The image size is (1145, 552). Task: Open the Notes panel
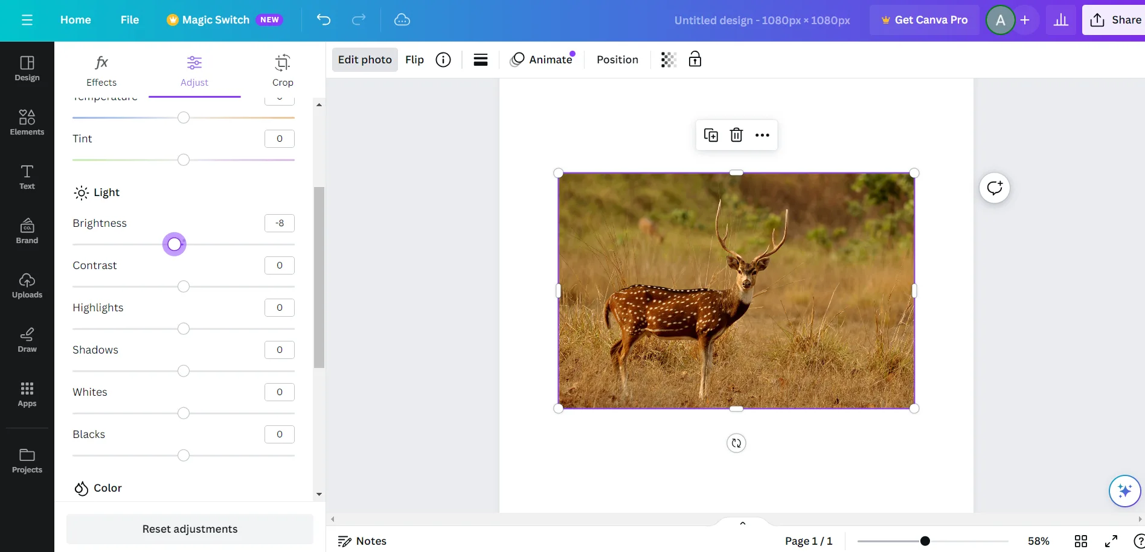coord(362,541)
